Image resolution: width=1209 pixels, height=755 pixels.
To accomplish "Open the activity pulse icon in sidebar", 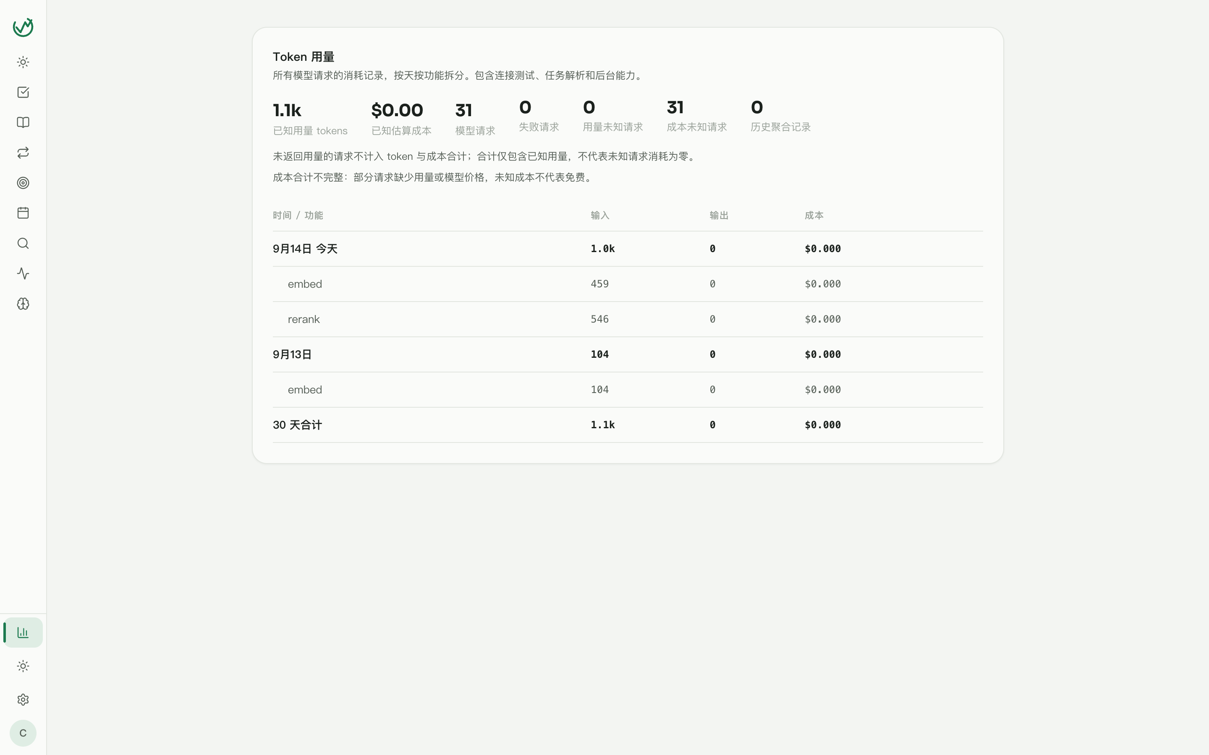I will point(23,273).
